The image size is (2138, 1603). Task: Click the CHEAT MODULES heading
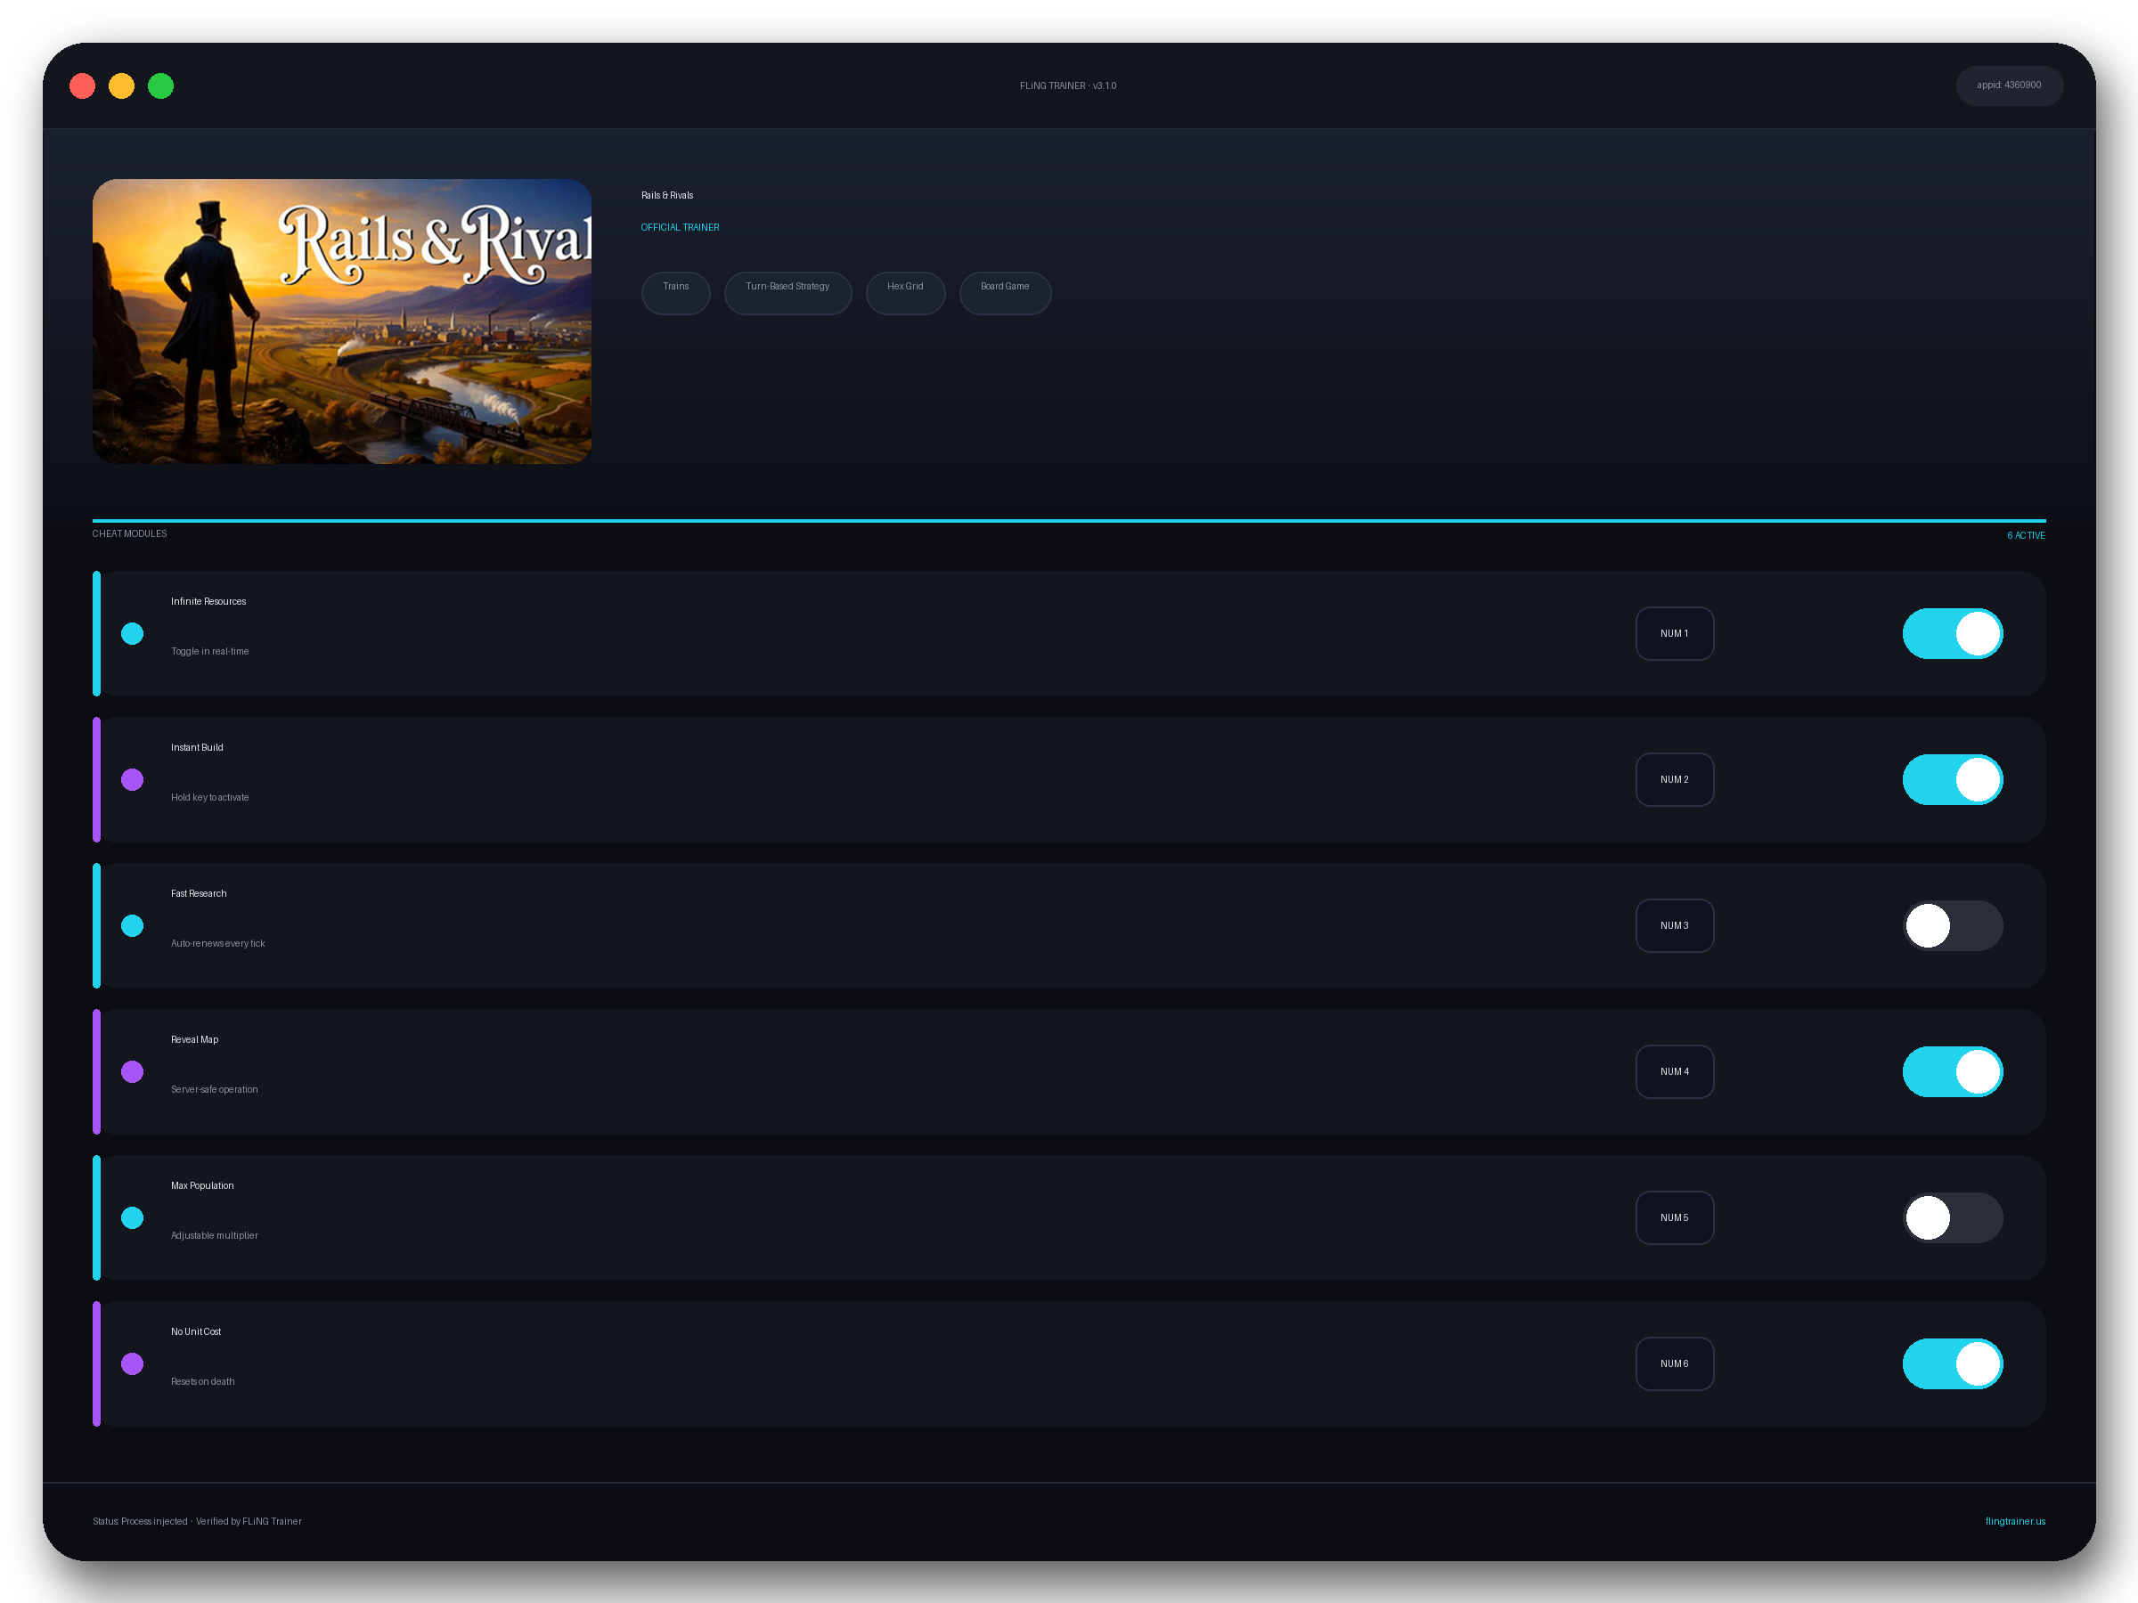click(129, 533)
